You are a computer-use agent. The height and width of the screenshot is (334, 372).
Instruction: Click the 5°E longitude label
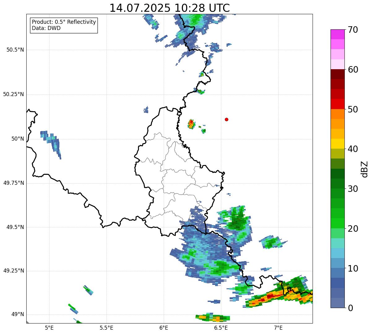49,328
